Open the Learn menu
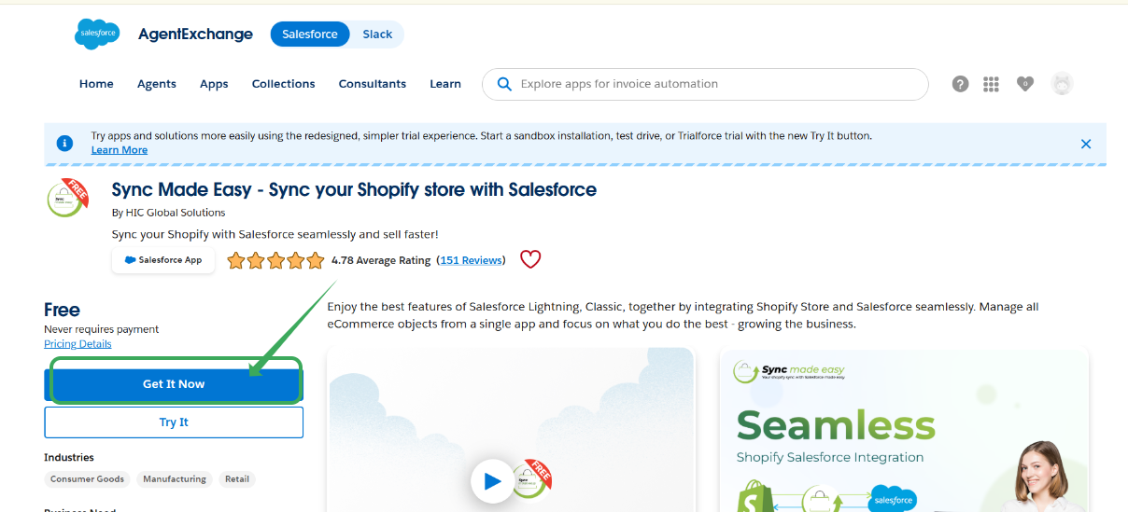The image size is (1128, 512). [x=445, y=84]
